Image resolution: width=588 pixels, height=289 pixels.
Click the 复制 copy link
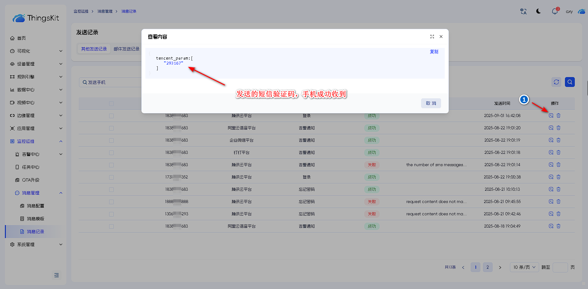434,52
